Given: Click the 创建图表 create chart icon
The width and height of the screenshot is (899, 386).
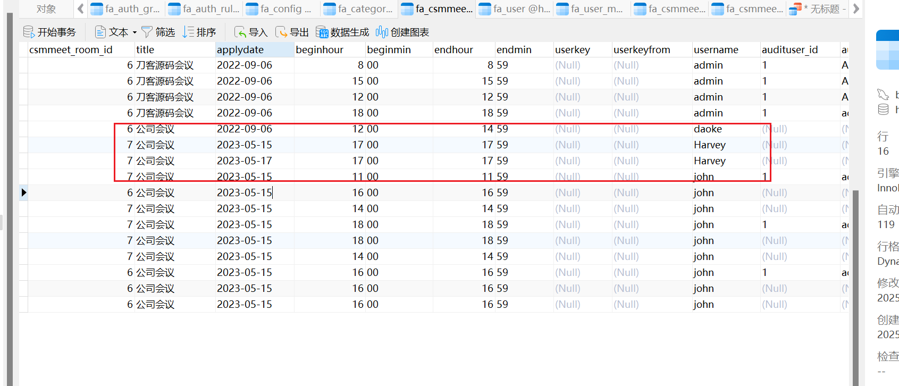Looking at the screenshot, I should coord(382,32).
